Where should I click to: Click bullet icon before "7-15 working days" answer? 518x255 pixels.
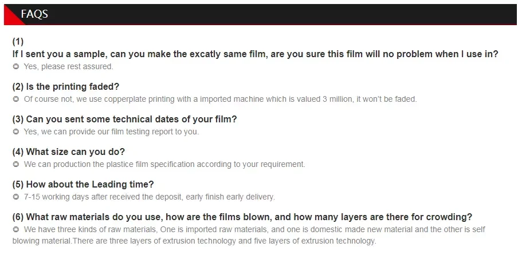tap(16, 197)
